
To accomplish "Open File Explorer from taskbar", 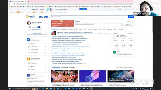I will pos(47,88).
